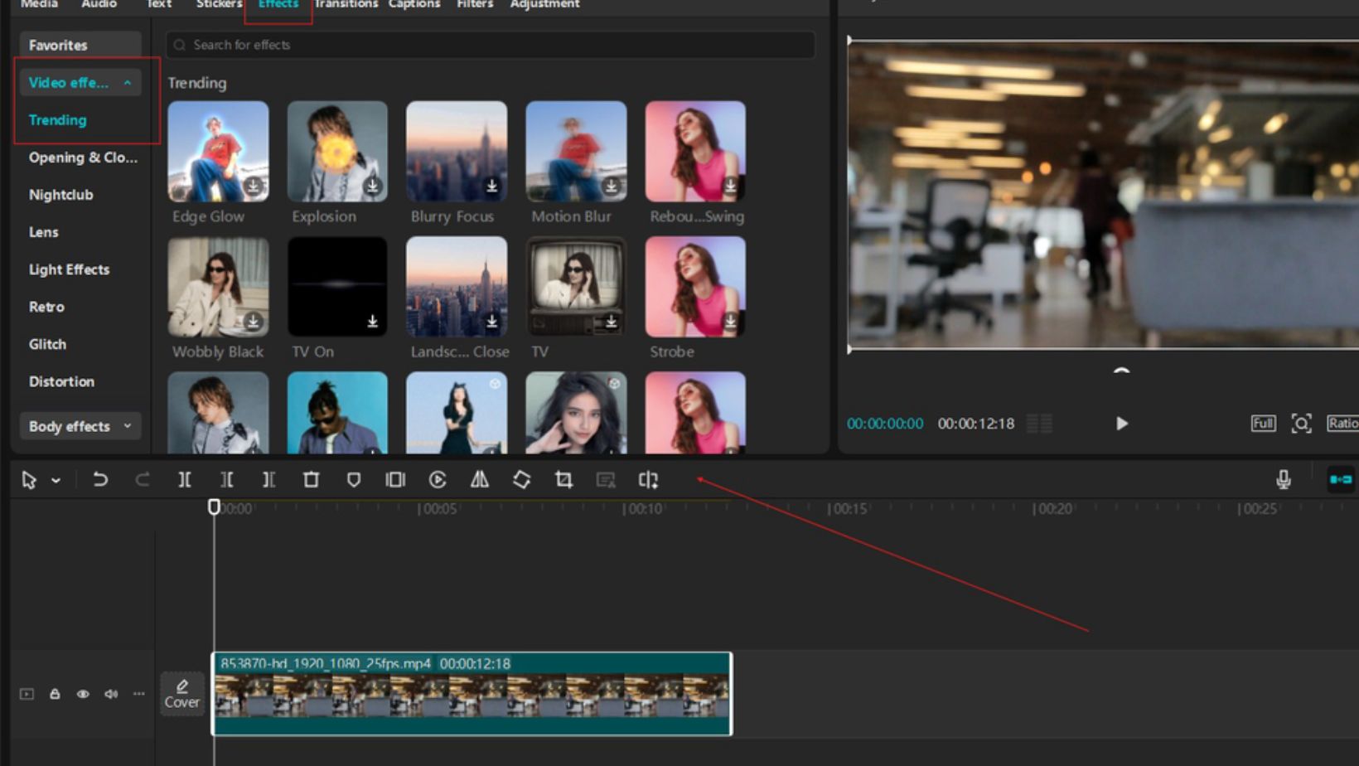This screenshot has height=766, width=1359.
Task: Delete right of playhead
Action: click(x=268, y=480)
